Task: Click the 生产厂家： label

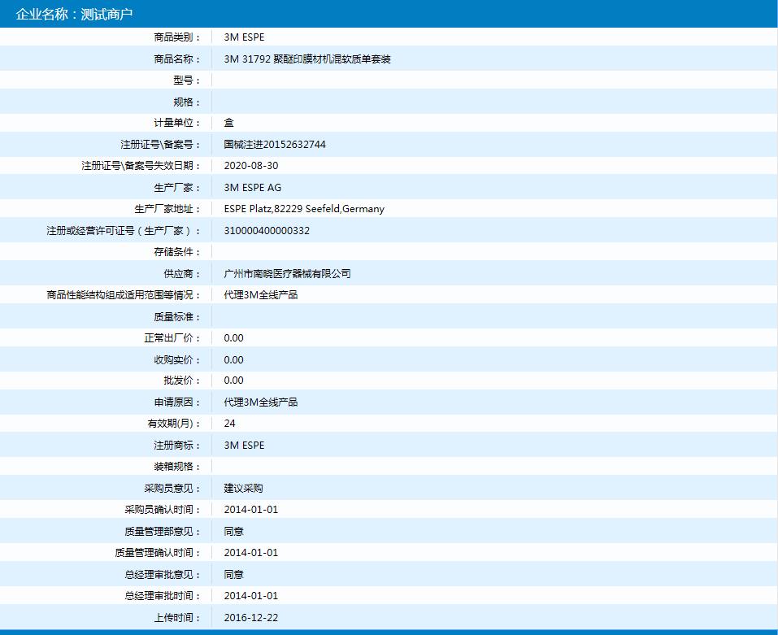Action: click(x=177, y=188)
